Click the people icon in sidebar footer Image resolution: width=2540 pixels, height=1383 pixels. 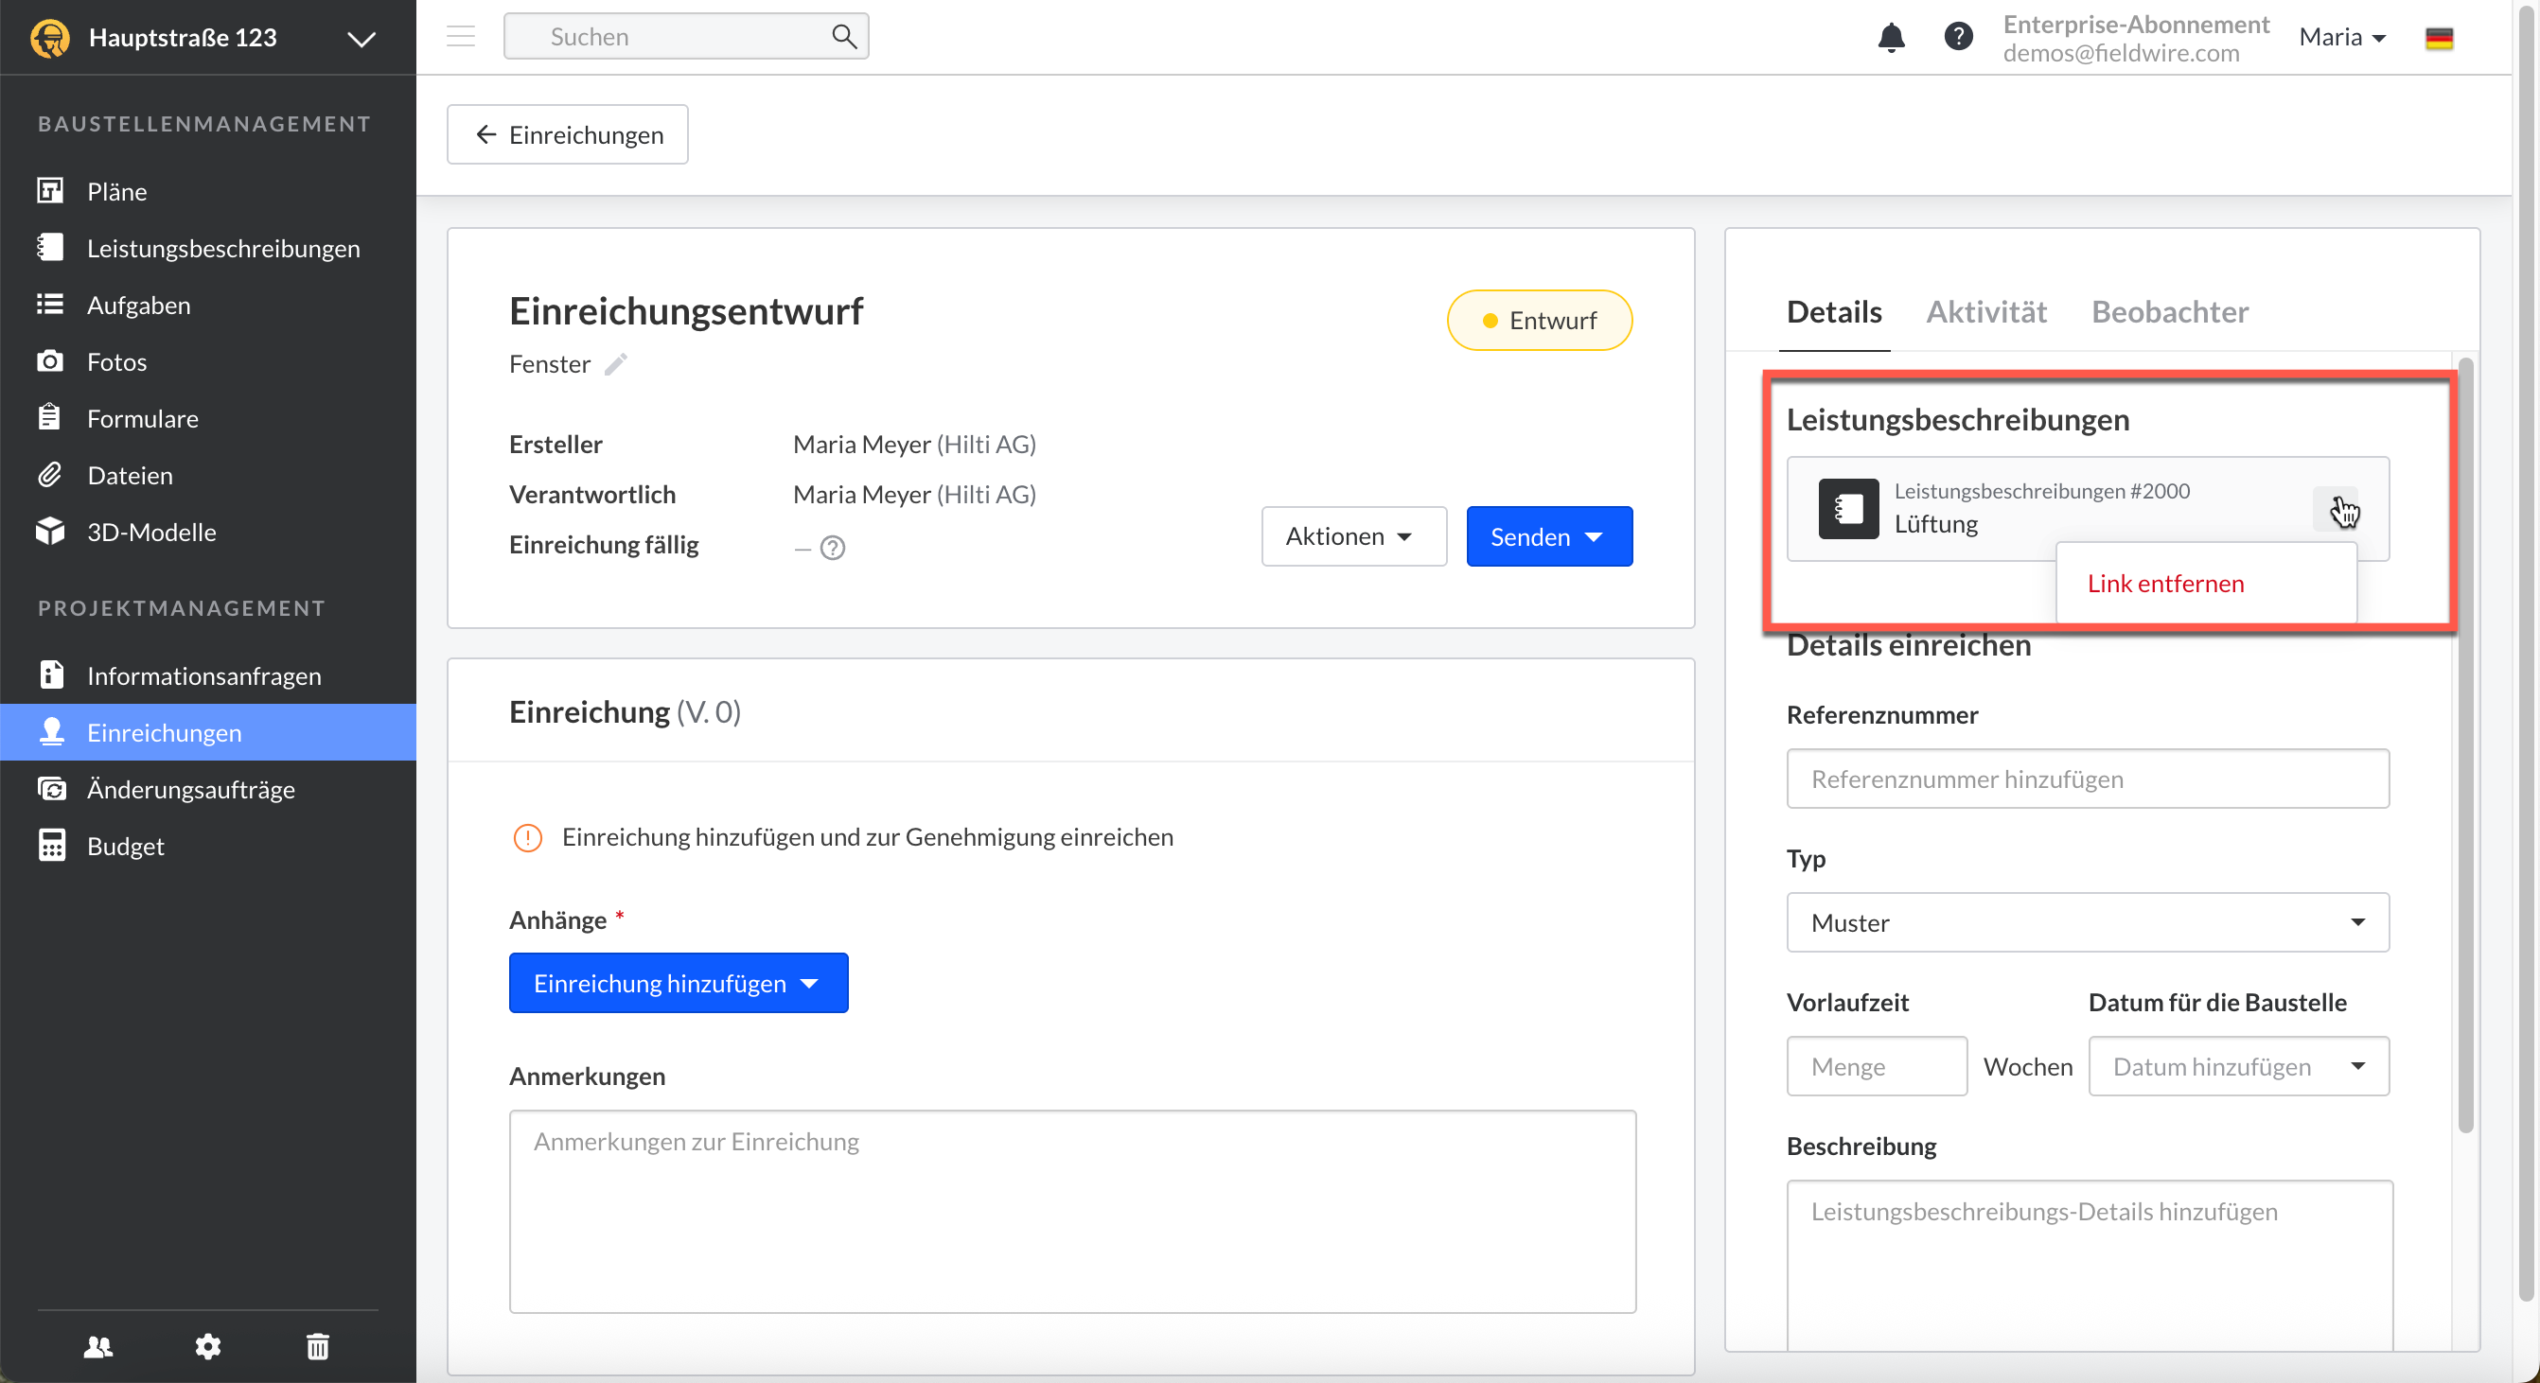coord(98,1345)
